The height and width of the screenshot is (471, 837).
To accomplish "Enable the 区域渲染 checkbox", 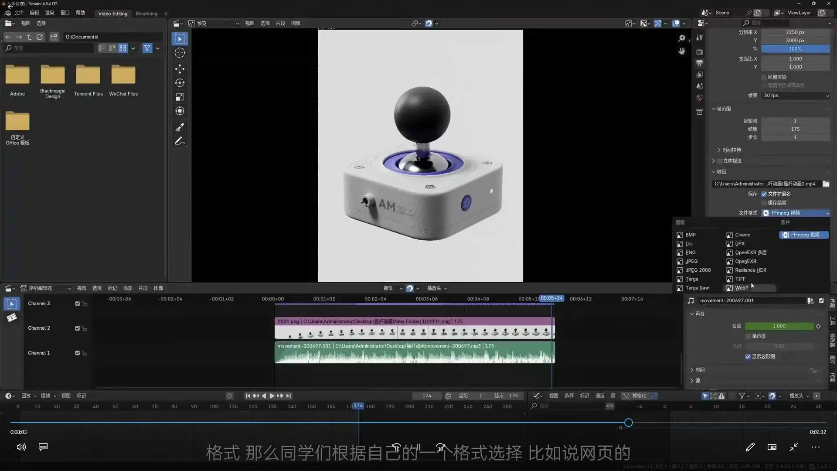I will (763, 77).
